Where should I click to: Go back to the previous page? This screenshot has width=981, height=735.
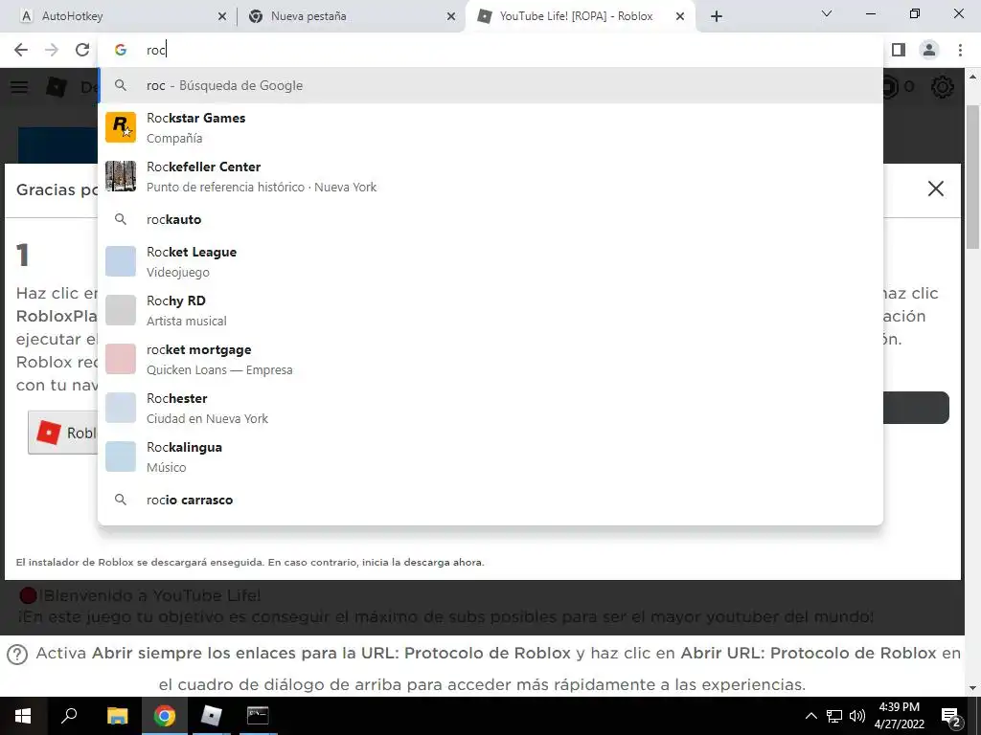click(x=21, y=50)
